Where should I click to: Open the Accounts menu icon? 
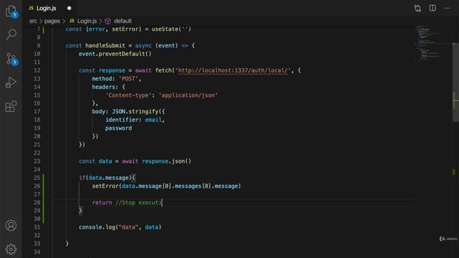click(x=11, y=225)
